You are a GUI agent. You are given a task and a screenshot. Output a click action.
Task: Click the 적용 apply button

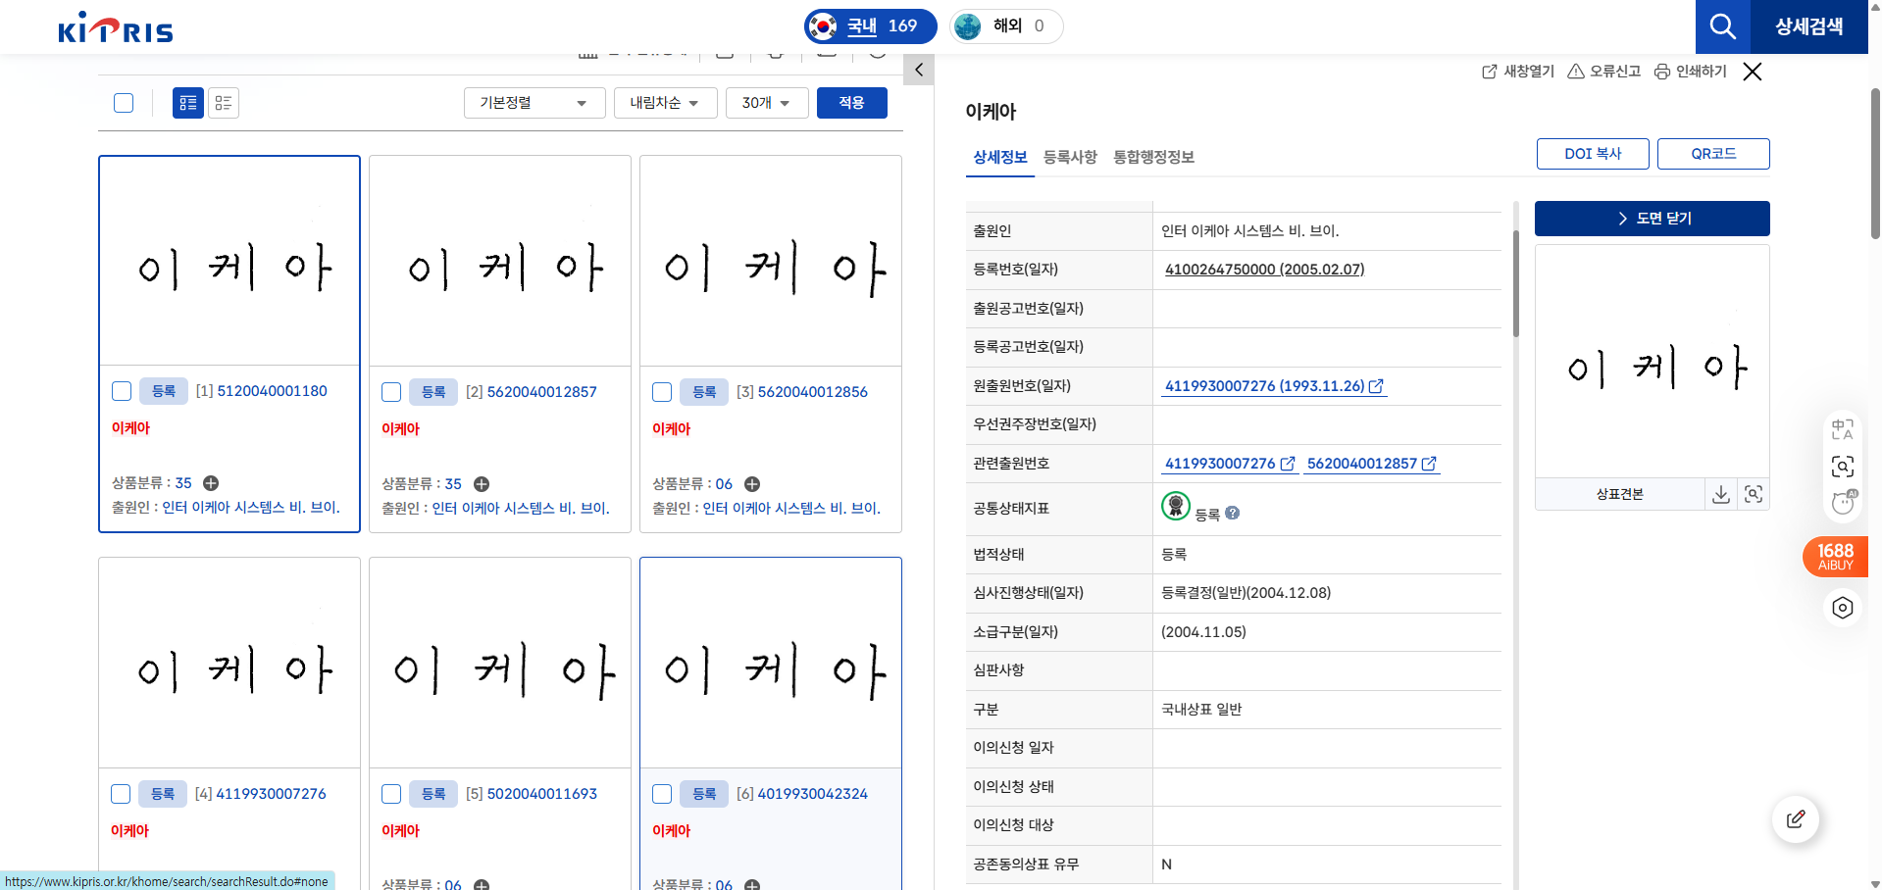852,103
